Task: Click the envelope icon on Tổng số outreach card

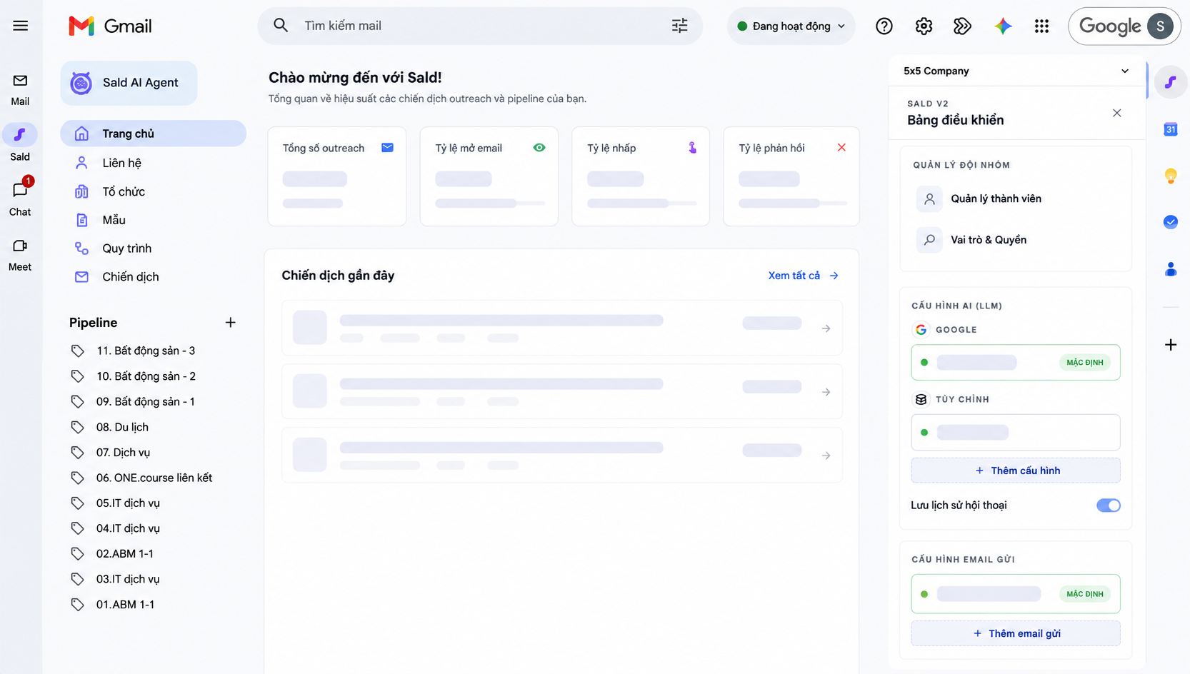Action: [387, 147]
